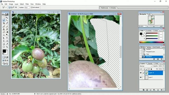Create new layer in Layers panel
Viewport: 169px width, 95px height.
point(158,90)
